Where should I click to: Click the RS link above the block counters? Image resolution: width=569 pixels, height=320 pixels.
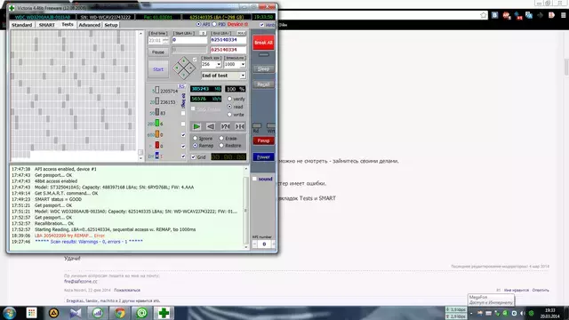181,86
